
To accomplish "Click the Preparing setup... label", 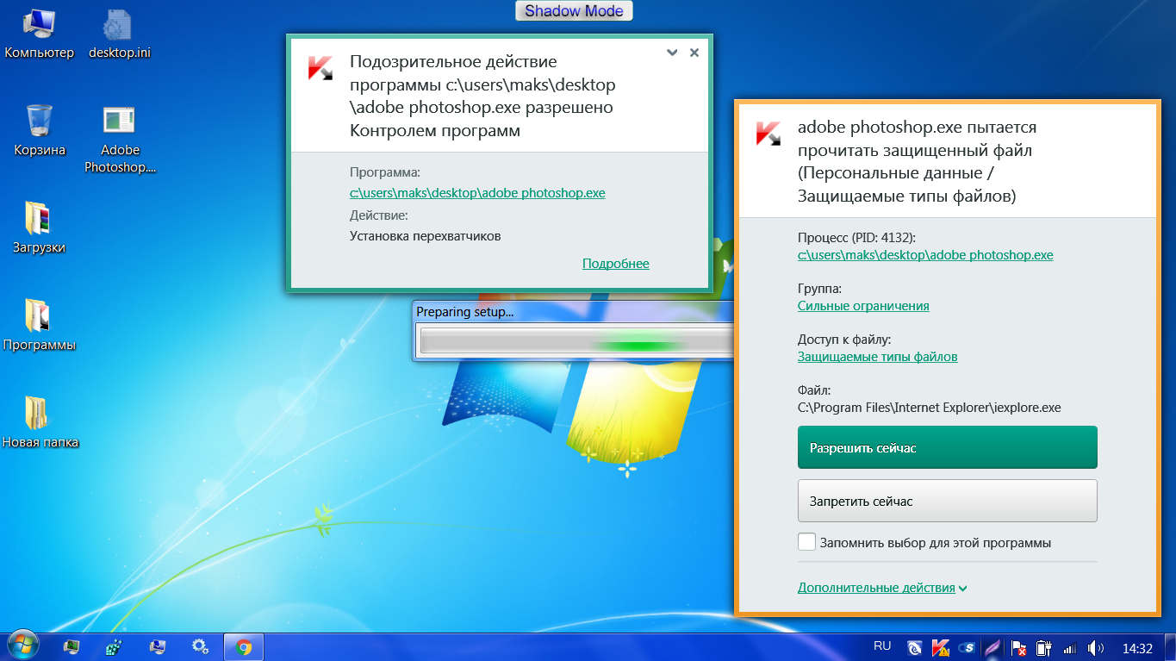I will pos(464,311).
